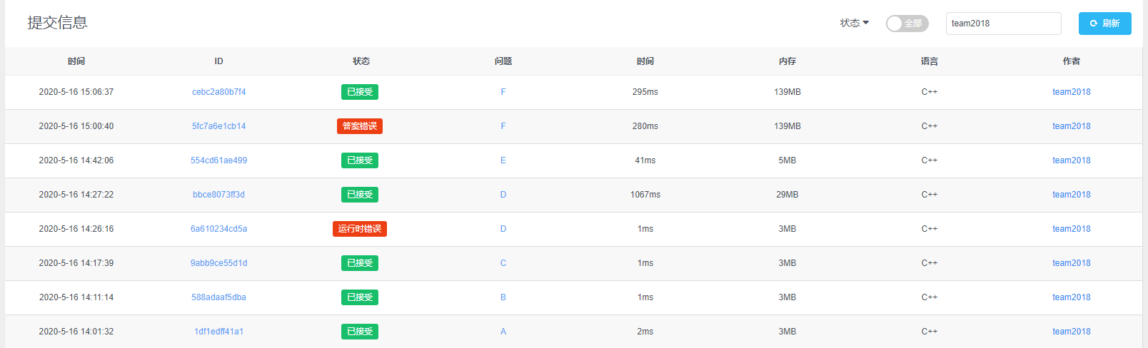This screenshot has width=1148, height=348.
Task: Click the 答案错误 status badge
Action: pyautogui.click(x=360, y=126)
